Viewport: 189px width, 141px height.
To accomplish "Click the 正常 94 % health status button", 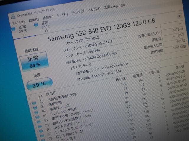I will (34, 62).
